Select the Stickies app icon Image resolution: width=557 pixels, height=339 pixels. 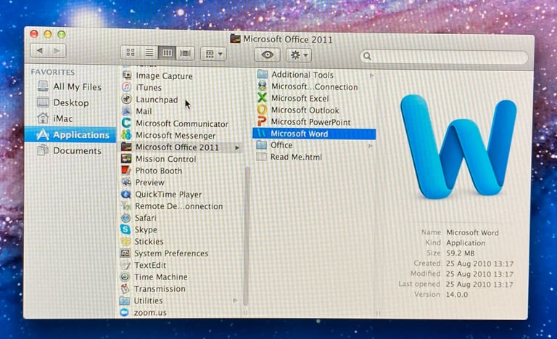[x=125, y=241]
